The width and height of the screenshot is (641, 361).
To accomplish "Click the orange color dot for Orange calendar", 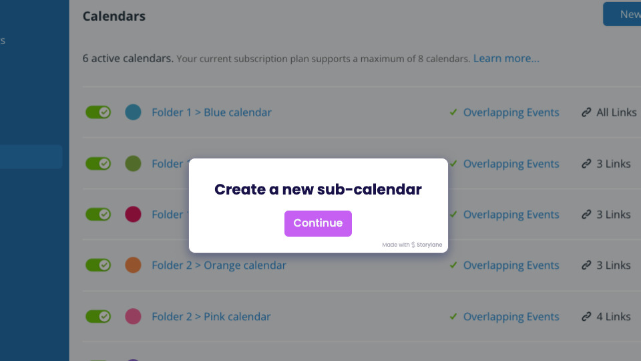I will (x=133, y=265).
